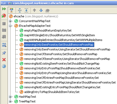Open the Restore layout dropdown icon
This screenshot has width=117, height=104.
coord(4,45)
